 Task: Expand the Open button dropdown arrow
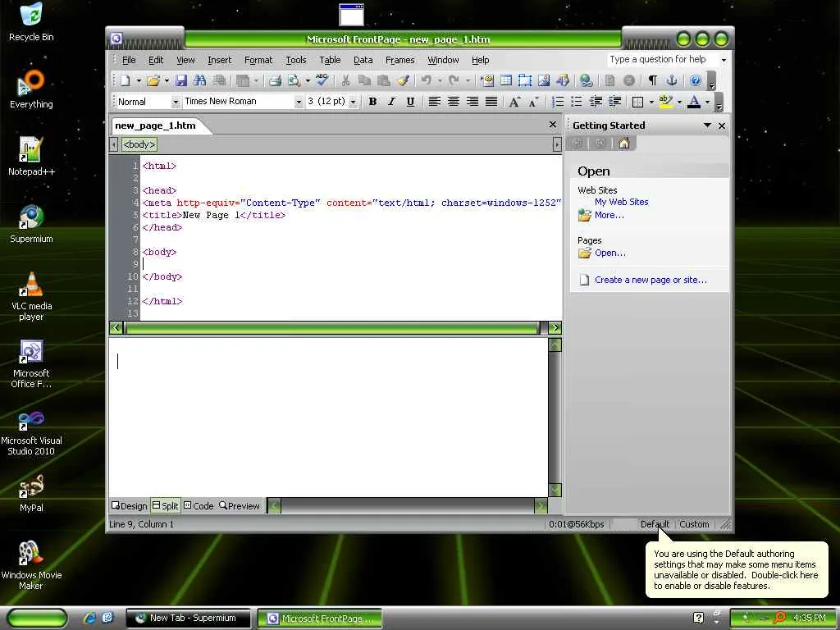[x=167, y=81]
